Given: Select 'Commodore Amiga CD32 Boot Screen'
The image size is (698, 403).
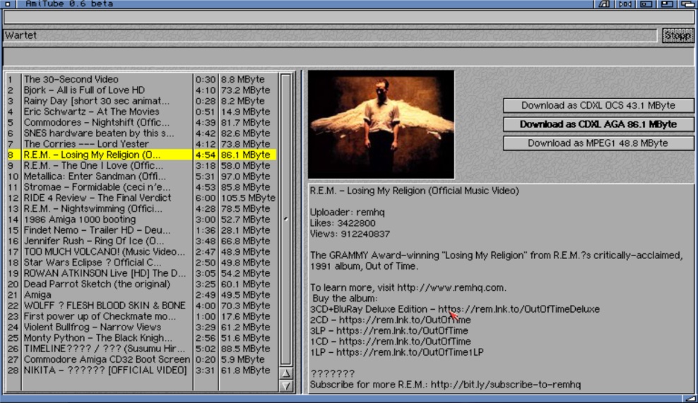Looking at the screenshot, I should click(x=141, y=359).
